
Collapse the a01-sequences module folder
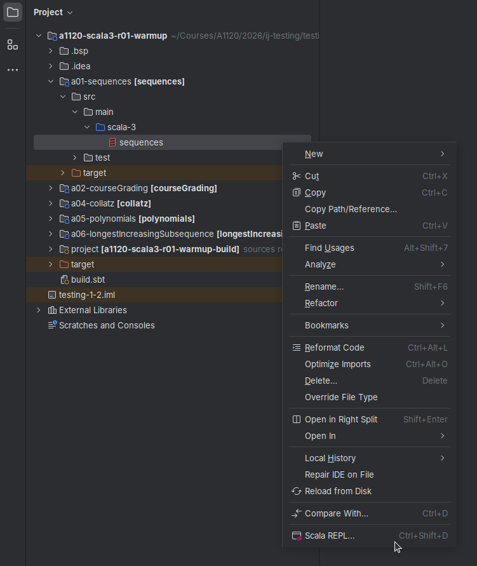(51, 81)
